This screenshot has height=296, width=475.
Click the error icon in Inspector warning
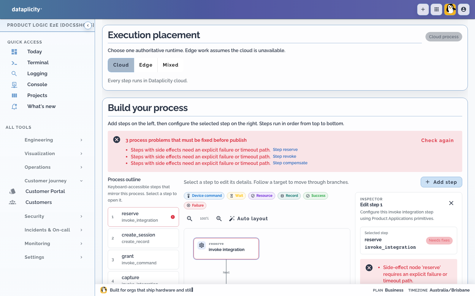[x=369, y=268]
